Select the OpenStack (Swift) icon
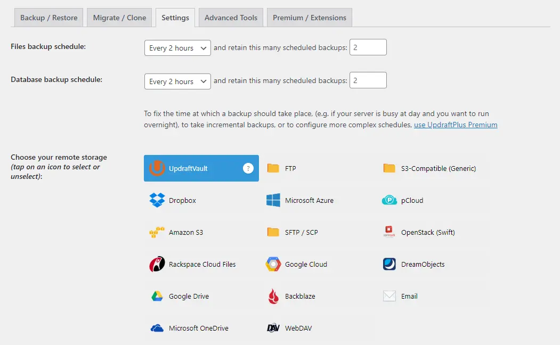Screen dimensions: 560x345 tap(389, 232)
